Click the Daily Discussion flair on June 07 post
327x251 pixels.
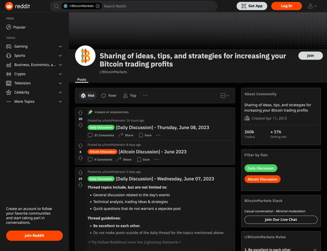(101, 179)
